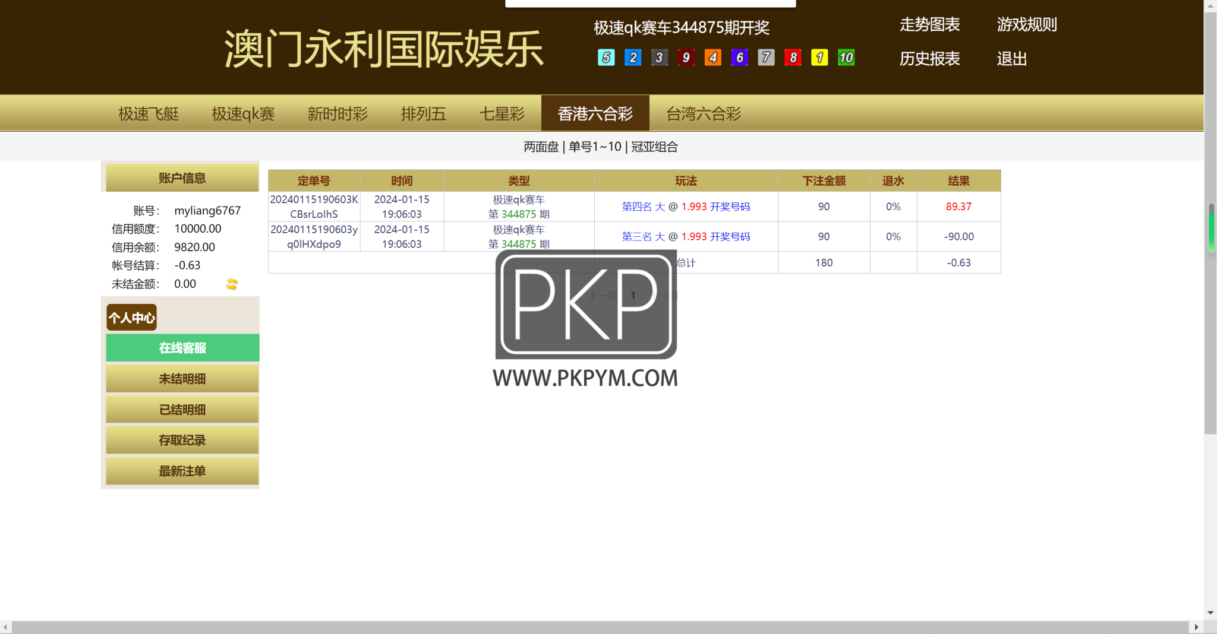
Task: Open 已结明细 settled details
Action: [x=182, y=410]
